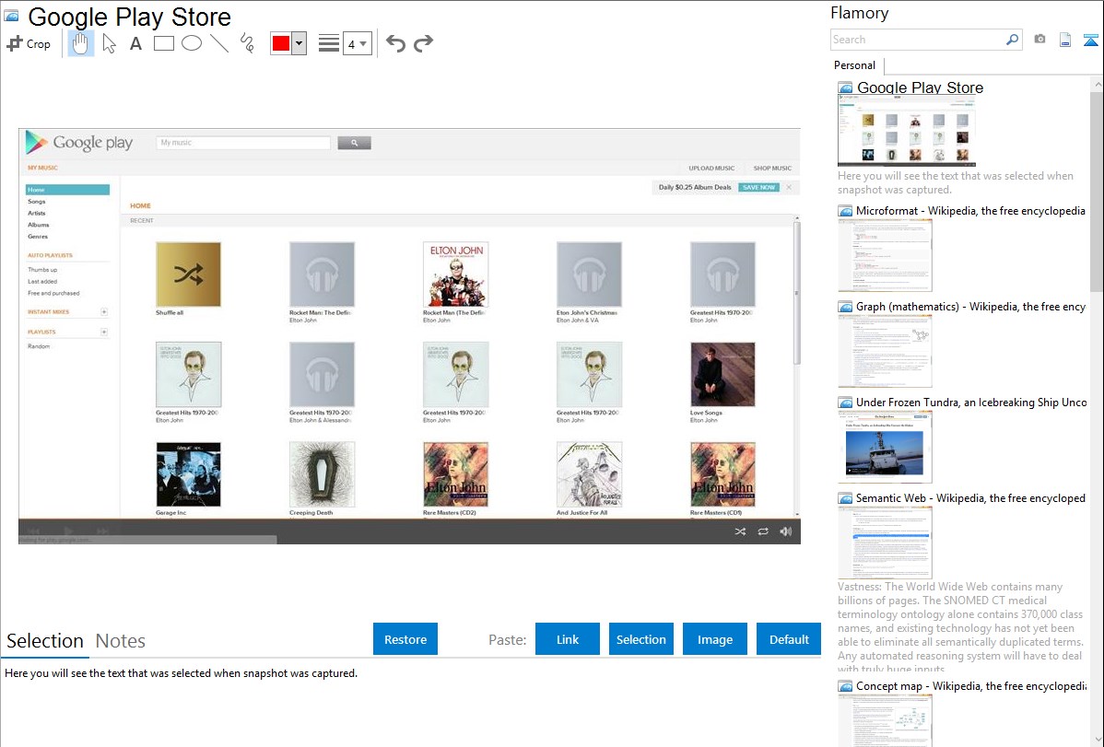This screenshot has width=1104, height=747.
Task: Click the Paste Selection button
Action: tap(640, 639)
